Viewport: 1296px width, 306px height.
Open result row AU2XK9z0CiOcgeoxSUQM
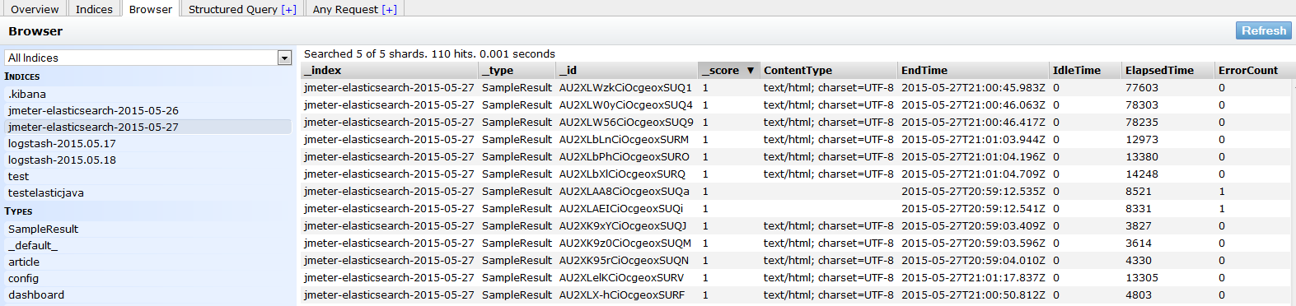coord(796,243)
